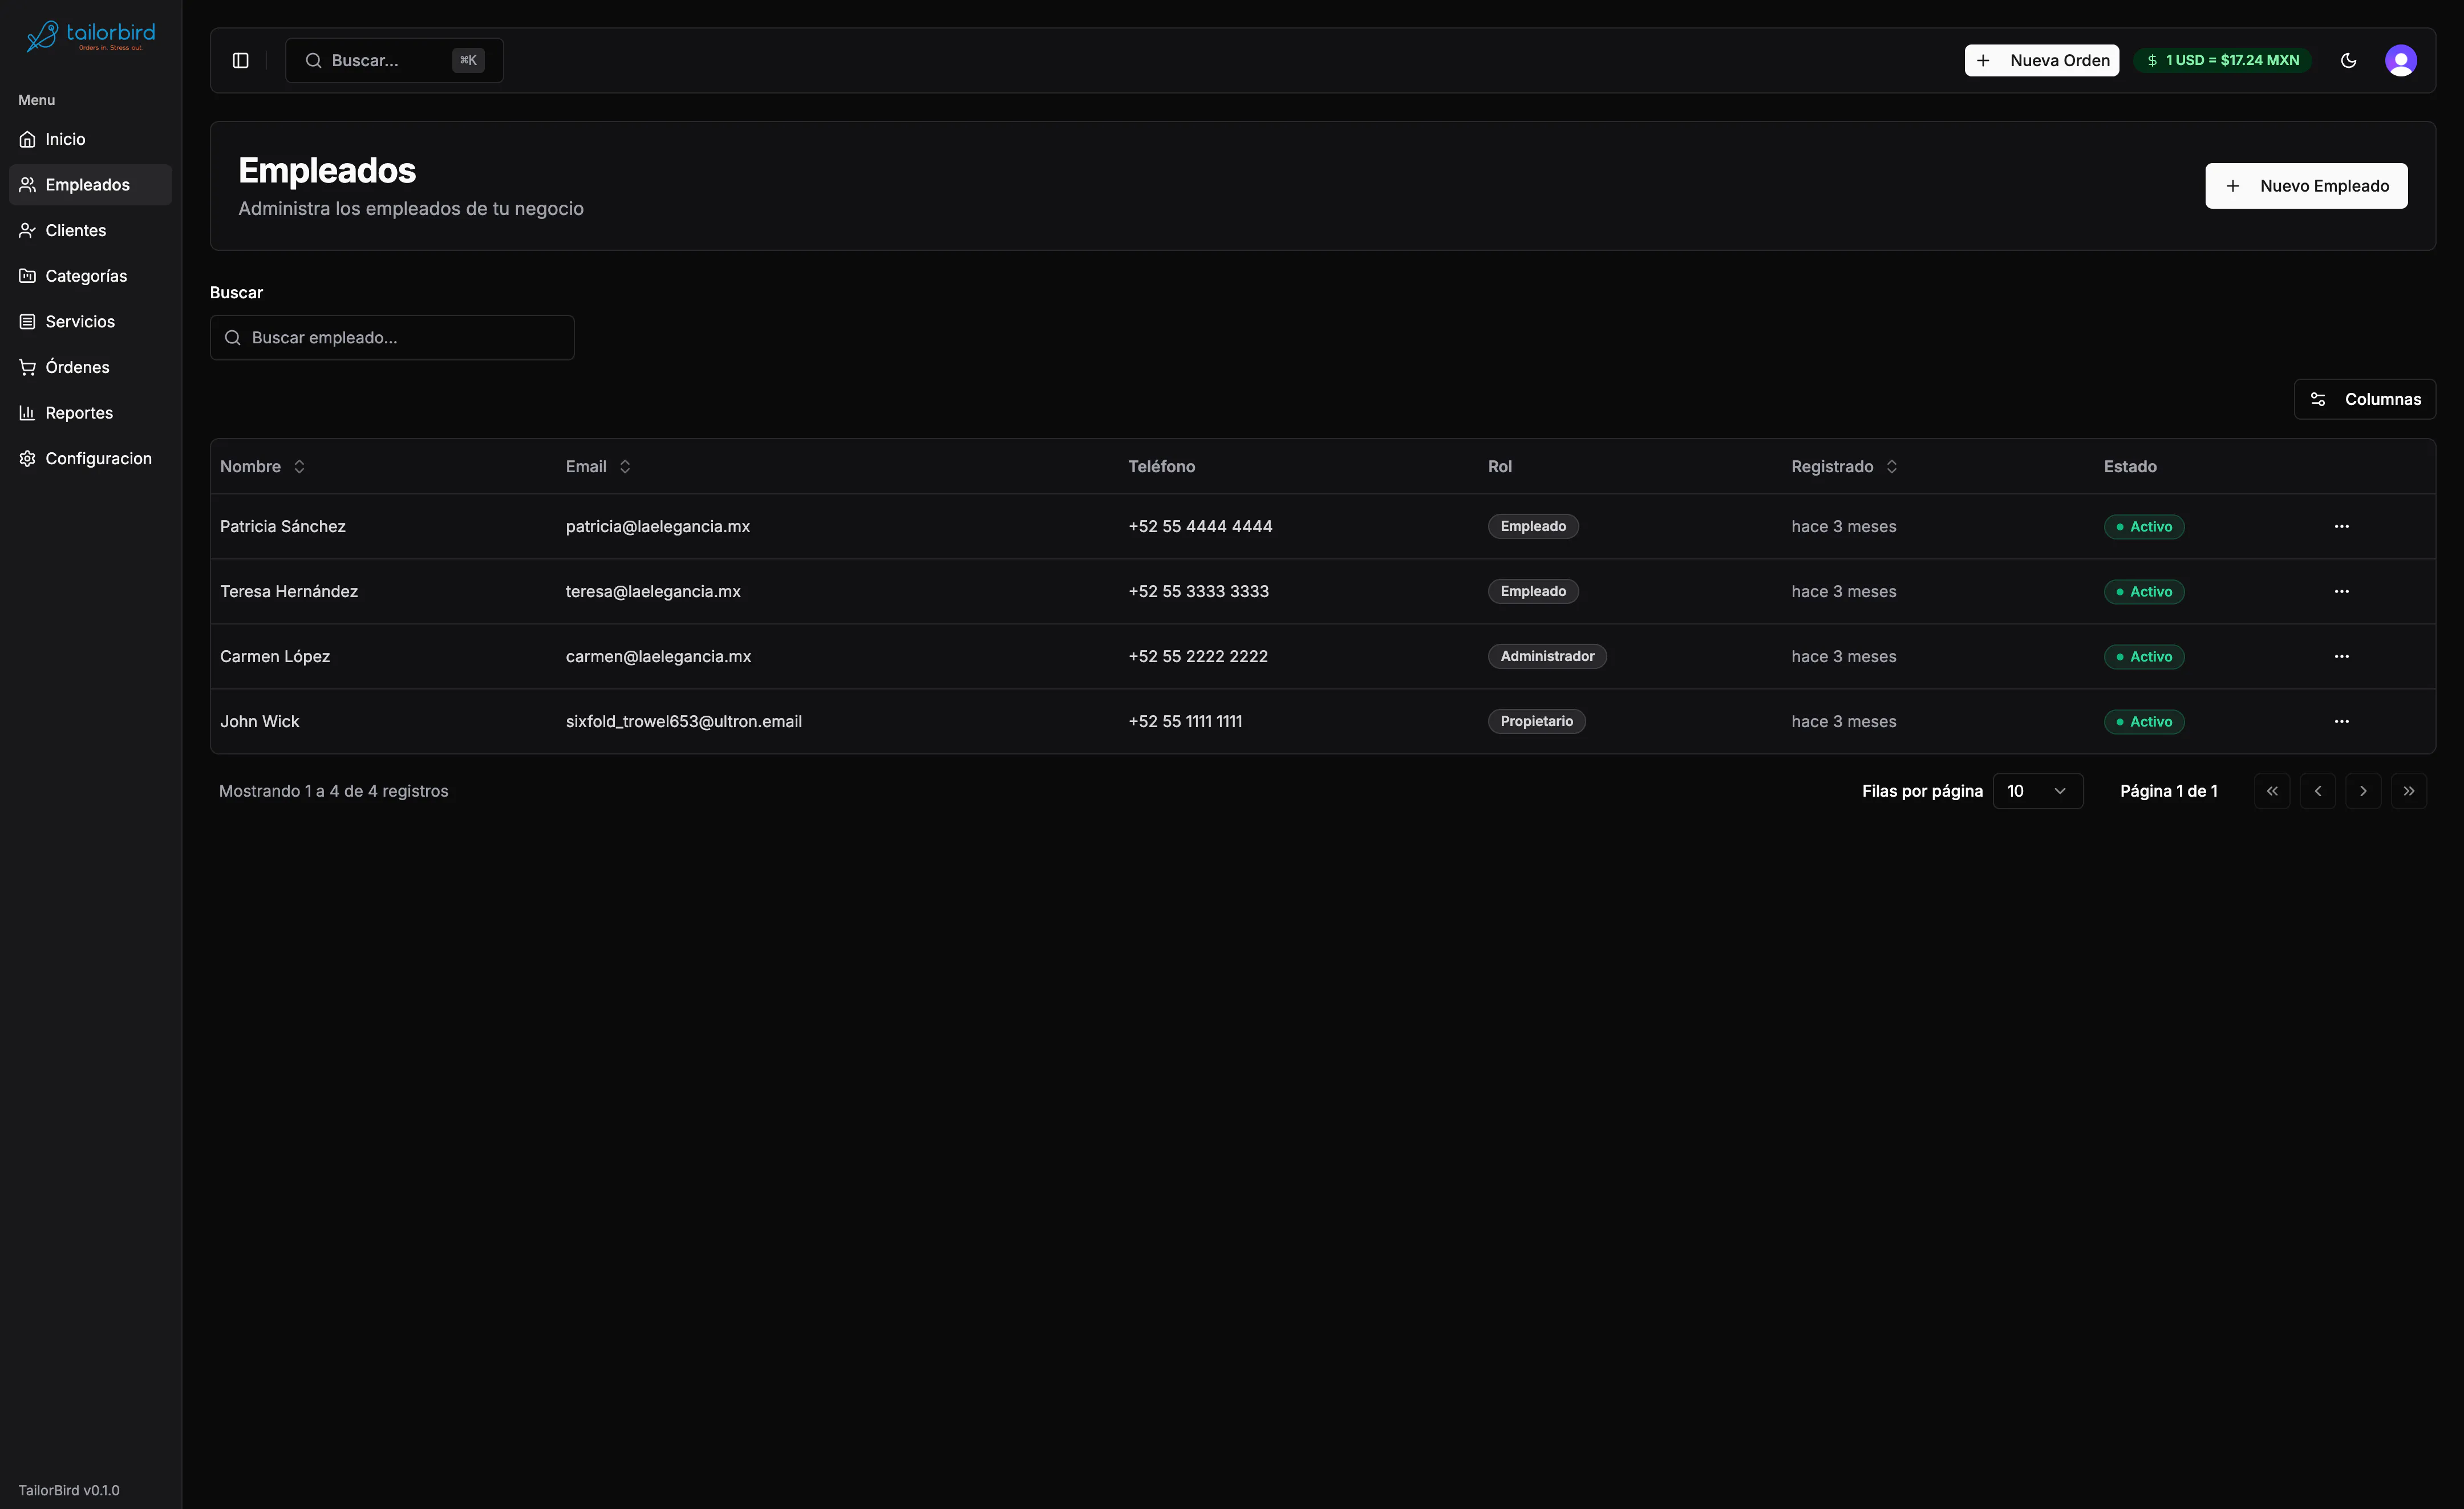Click the TailorBird v0.1.0 version label
2464x1509 pixels.
tap(68, 1490)
